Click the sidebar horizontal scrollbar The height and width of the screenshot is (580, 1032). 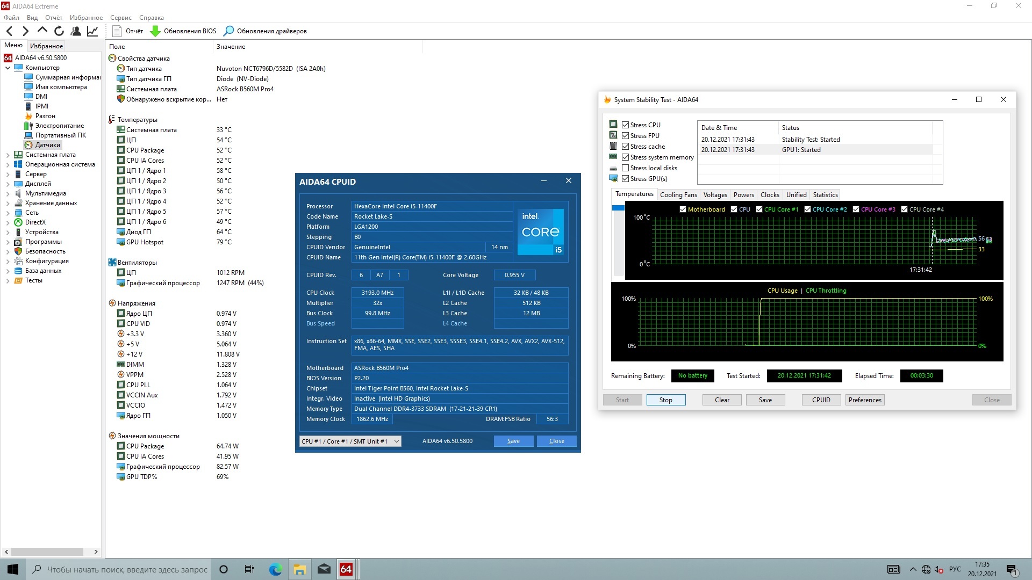click(x=47, y=552)
